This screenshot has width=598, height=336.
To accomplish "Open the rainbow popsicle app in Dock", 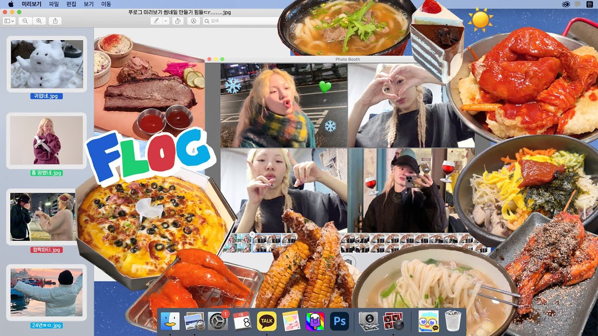I will 315,321.
